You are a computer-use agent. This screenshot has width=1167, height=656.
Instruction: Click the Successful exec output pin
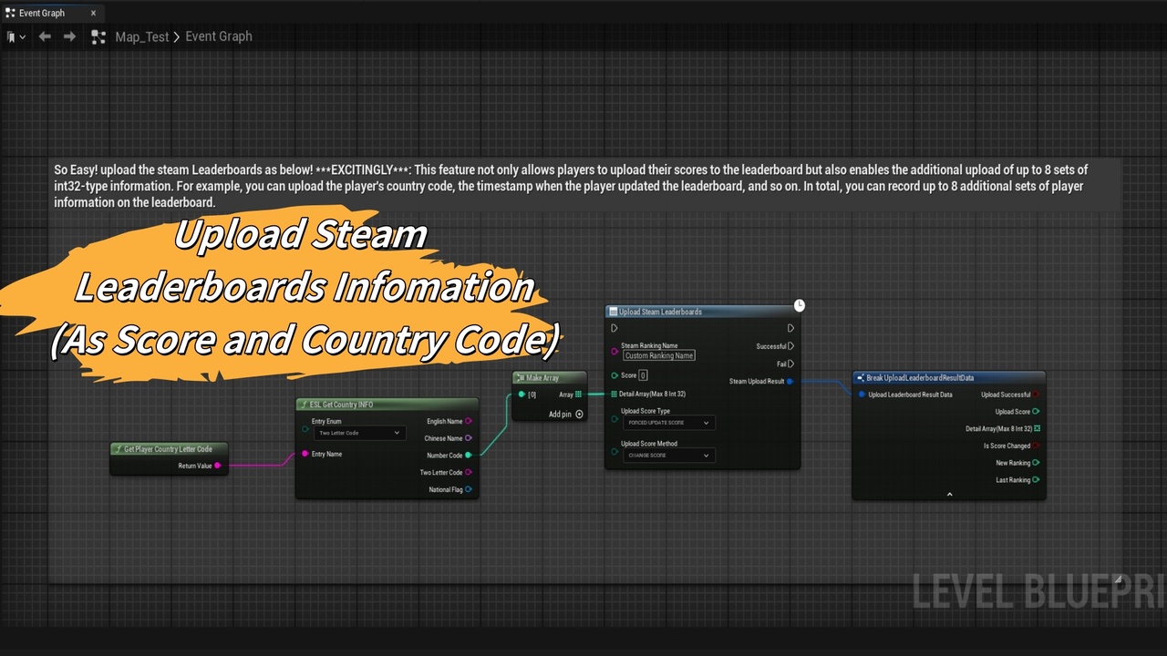(790, 346)
